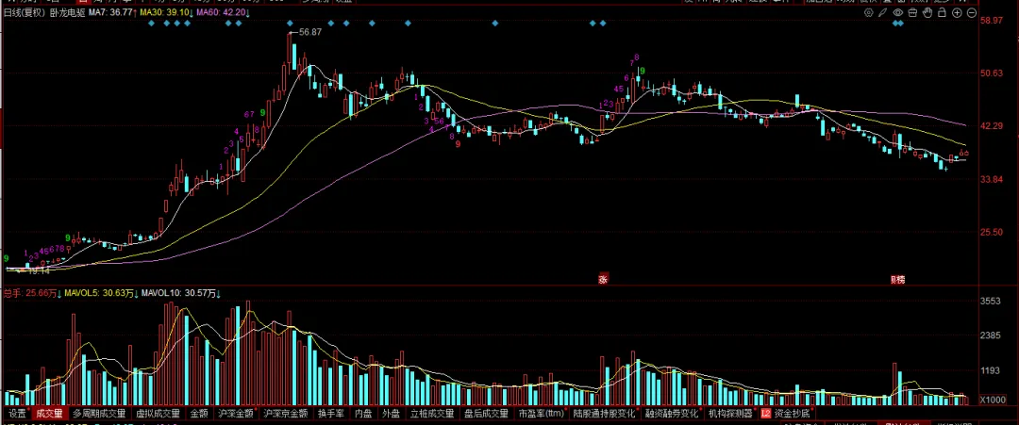Screen dimensions: 1019x425
Task: Click the 总手: 25.66万 volume label
Action: click(x=32, y=294)
